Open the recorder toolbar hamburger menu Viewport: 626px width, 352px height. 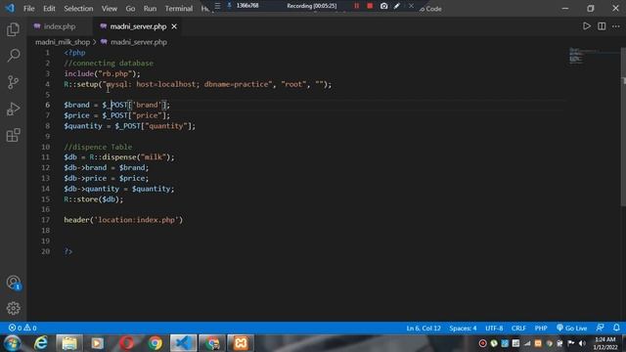tap(217, 6)
